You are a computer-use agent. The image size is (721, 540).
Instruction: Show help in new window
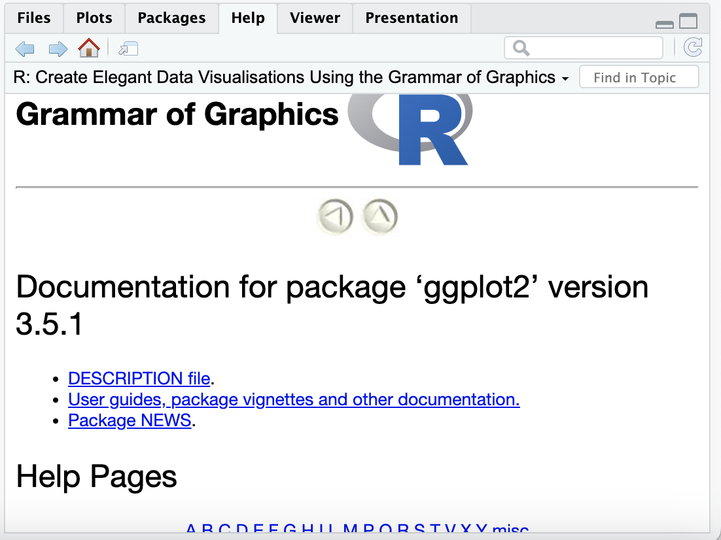128,48
